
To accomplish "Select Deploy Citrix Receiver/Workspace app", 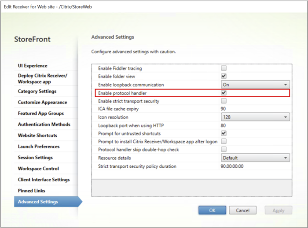I will (x=42, y=79).
